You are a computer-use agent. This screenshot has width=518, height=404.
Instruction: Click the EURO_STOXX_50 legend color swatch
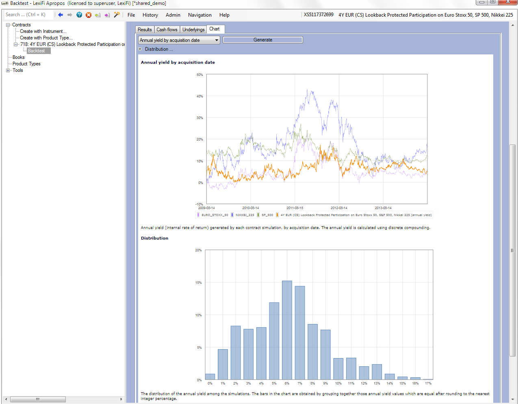coord(198,215)
